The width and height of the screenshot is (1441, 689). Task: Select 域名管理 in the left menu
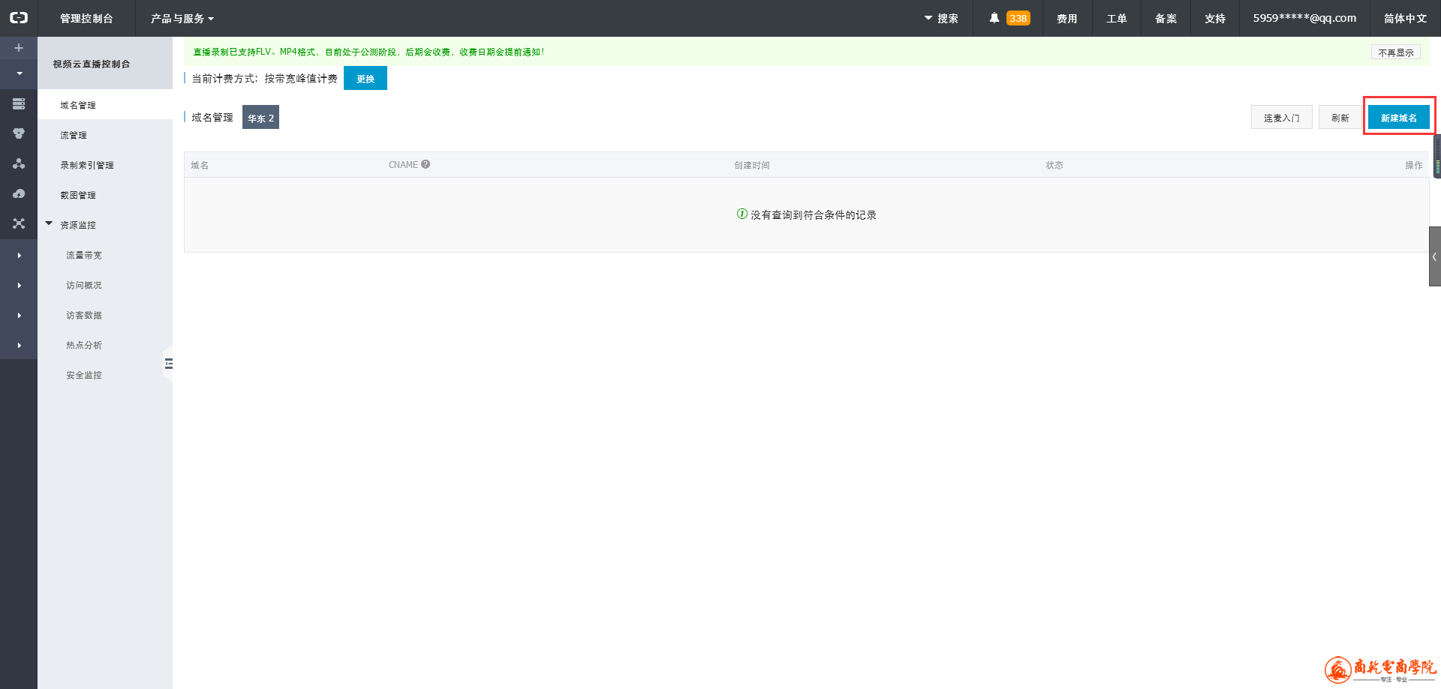click(x=105, y=105)
